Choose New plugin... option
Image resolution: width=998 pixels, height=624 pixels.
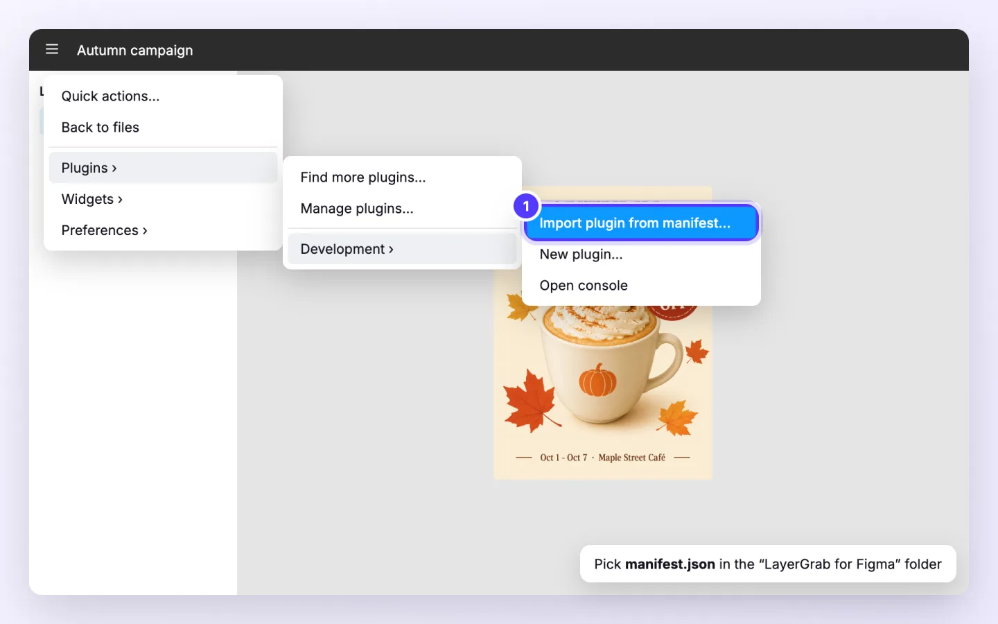tap(641, 254)
